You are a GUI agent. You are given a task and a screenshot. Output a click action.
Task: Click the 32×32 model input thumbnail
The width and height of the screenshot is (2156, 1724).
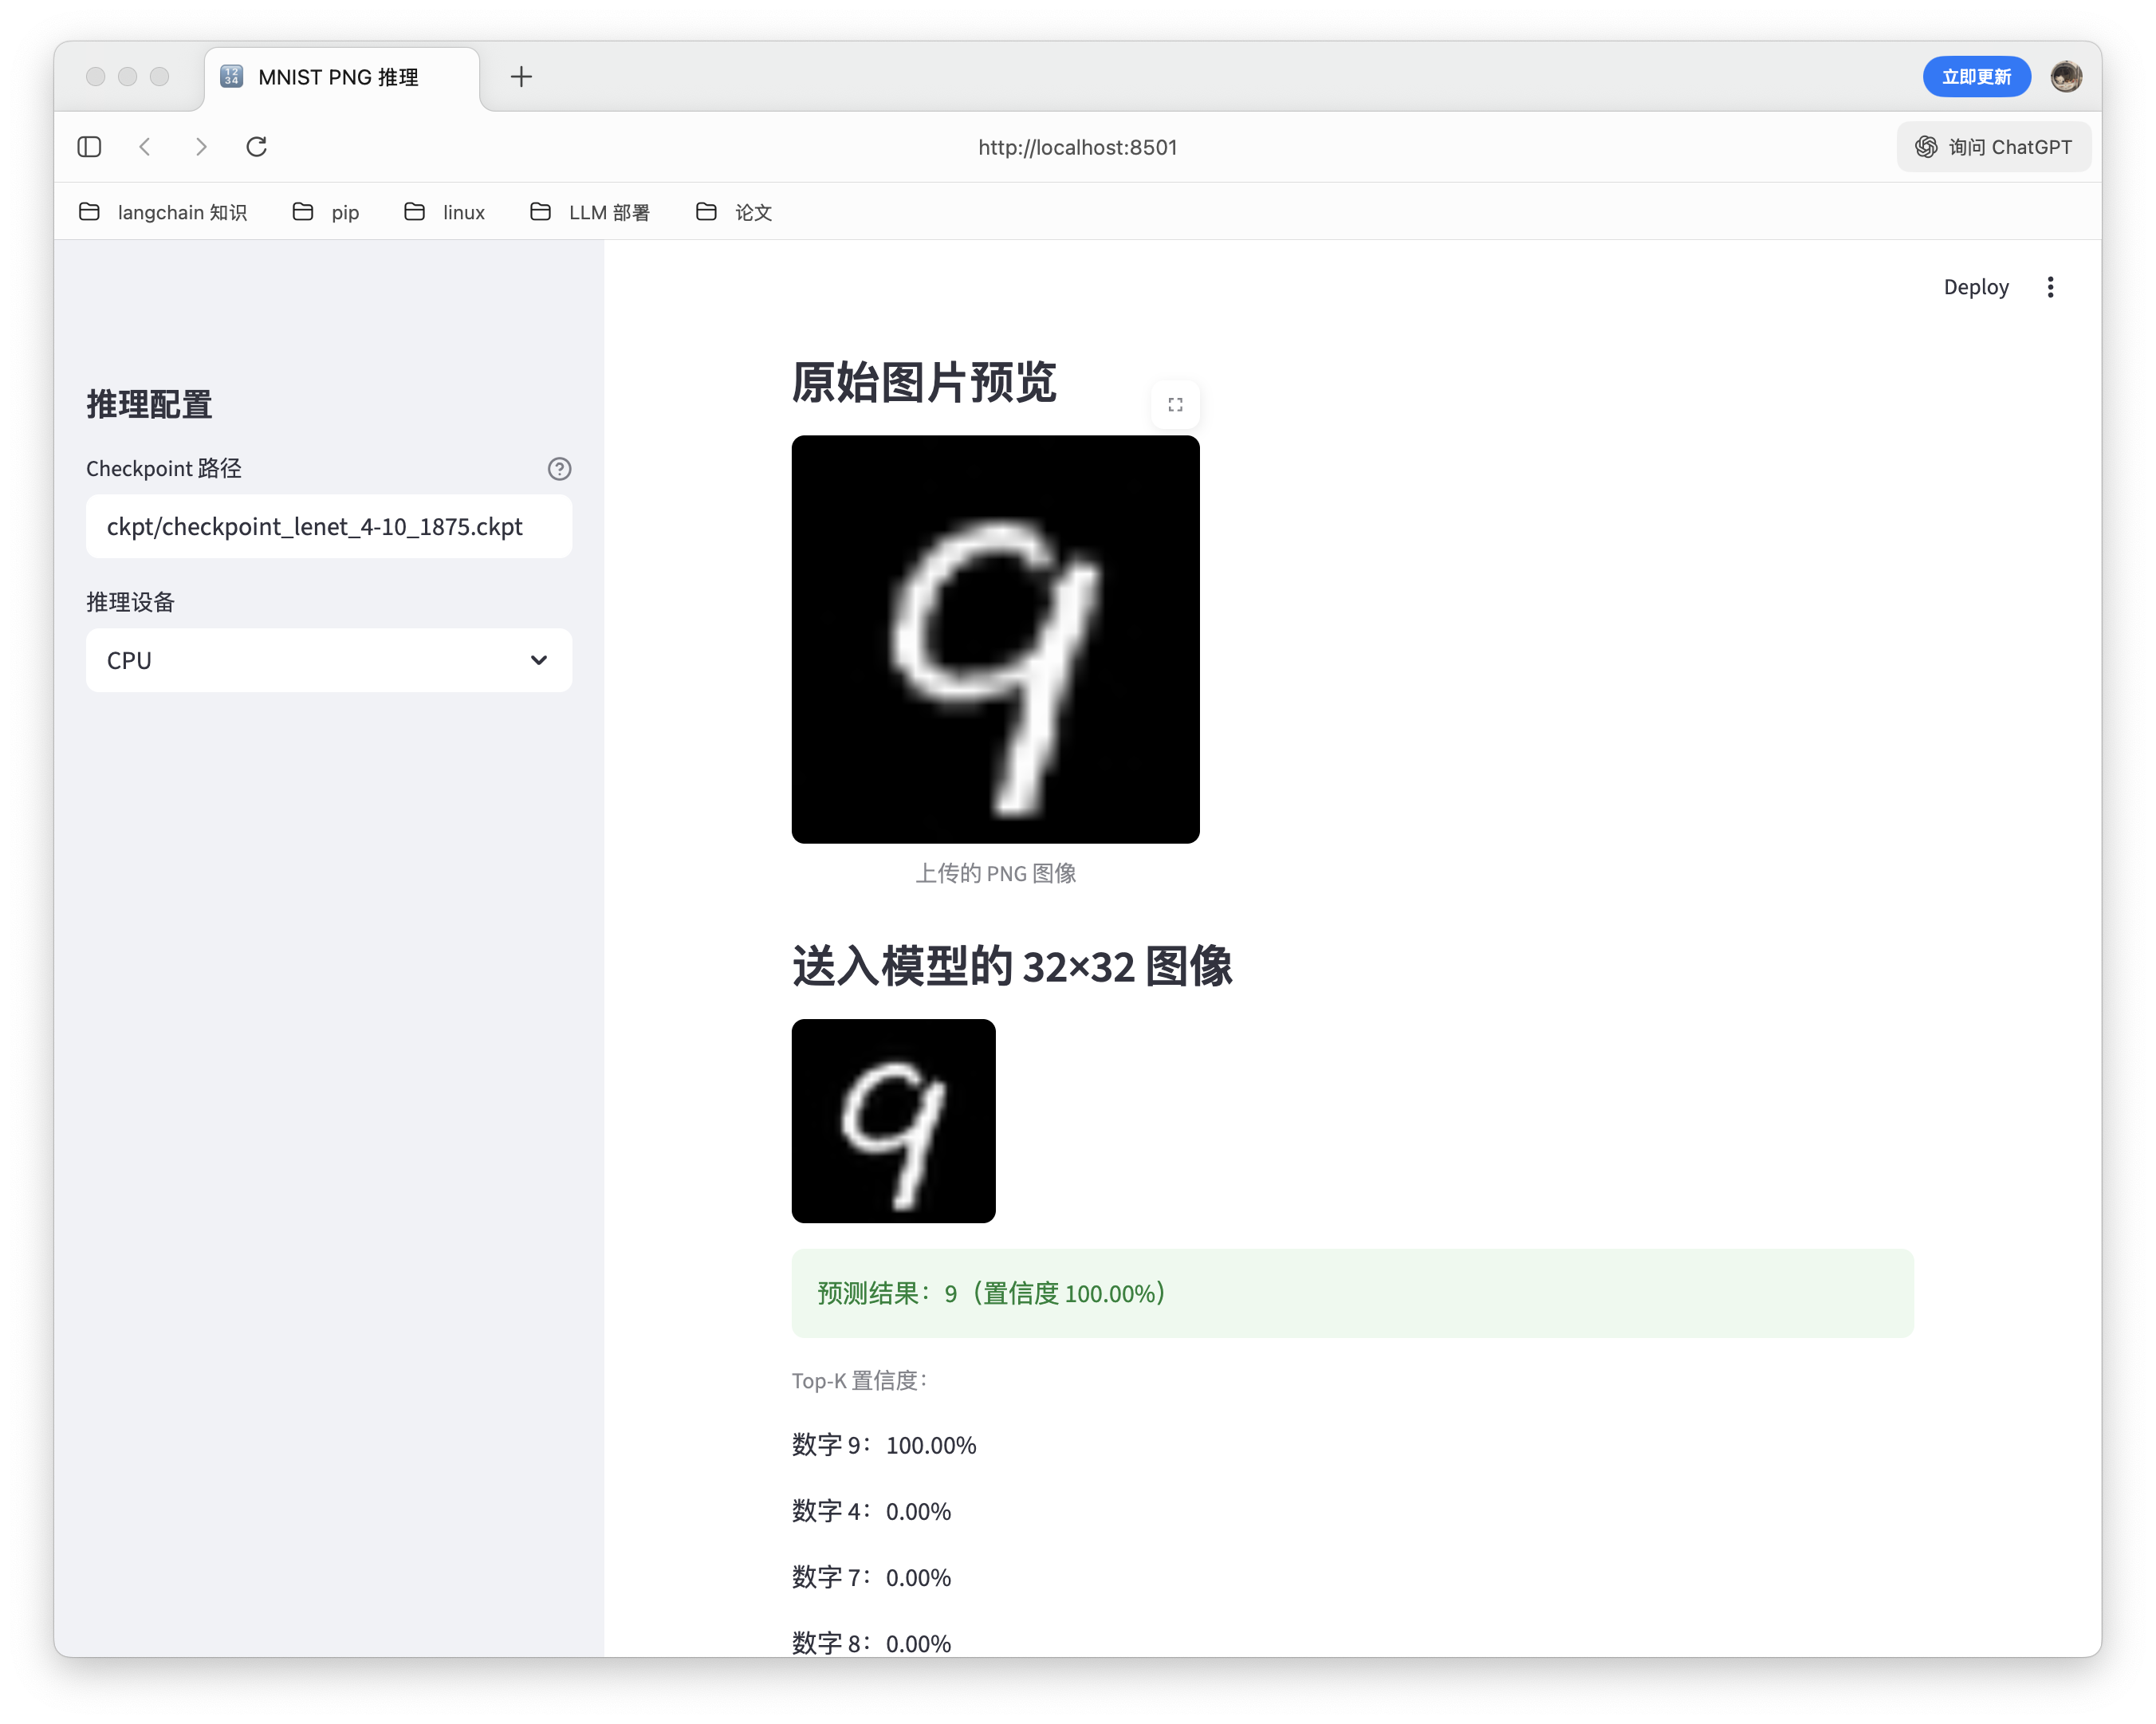[x=893, y=1121]
